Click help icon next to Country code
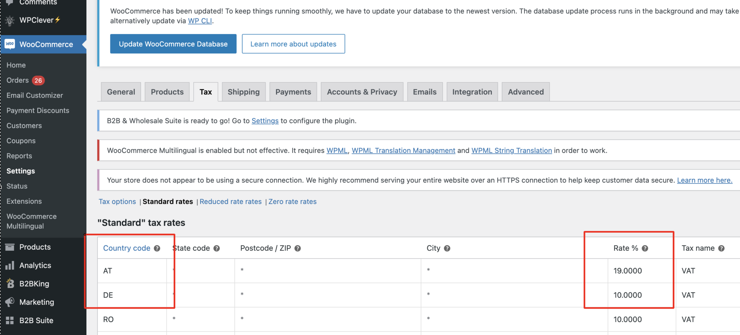 click(x=157, y=248)
